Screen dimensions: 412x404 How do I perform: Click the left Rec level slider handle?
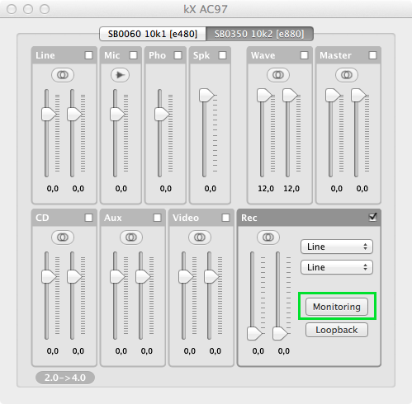coord(254,334)
